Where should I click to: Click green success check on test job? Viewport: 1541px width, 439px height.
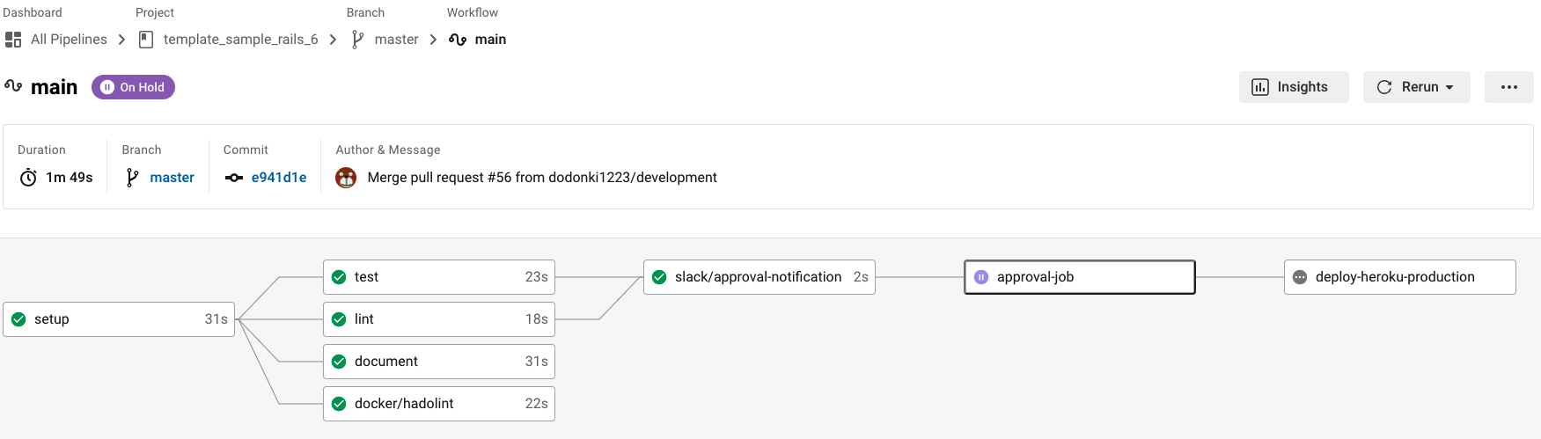339,277
